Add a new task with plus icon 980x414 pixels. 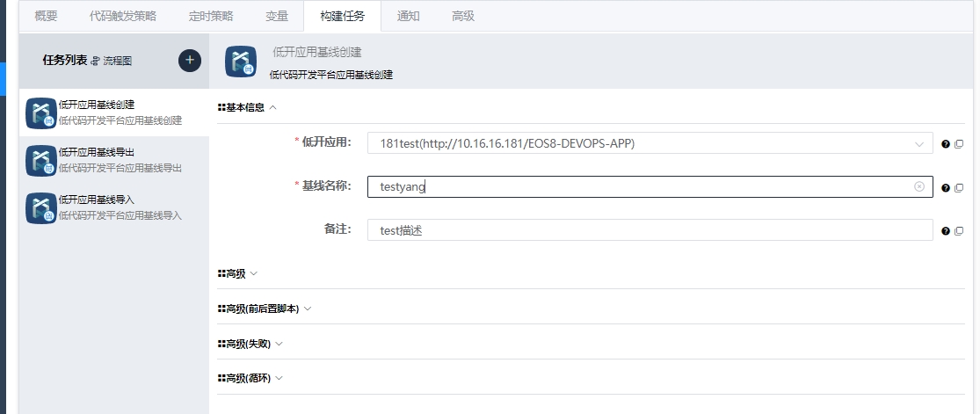tap(190, 61)
